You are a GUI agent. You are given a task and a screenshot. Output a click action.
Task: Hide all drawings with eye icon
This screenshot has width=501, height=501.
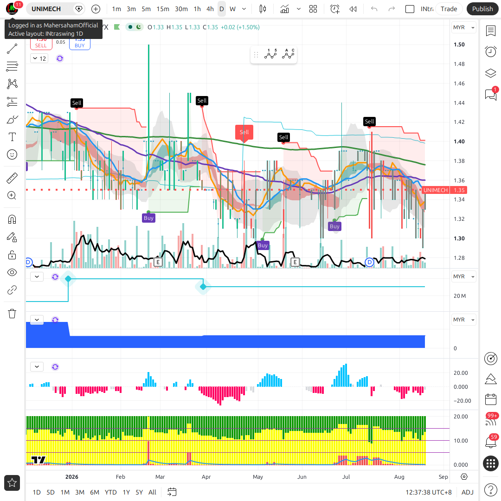[12, 273]
